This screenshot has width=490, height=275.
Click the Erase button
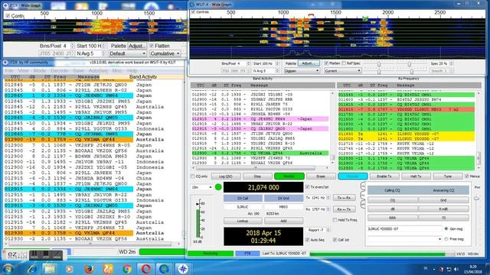321,176
